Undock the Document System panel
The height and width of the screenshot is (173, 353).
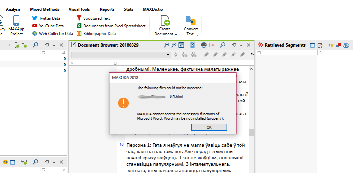click(x=47, y=45)
